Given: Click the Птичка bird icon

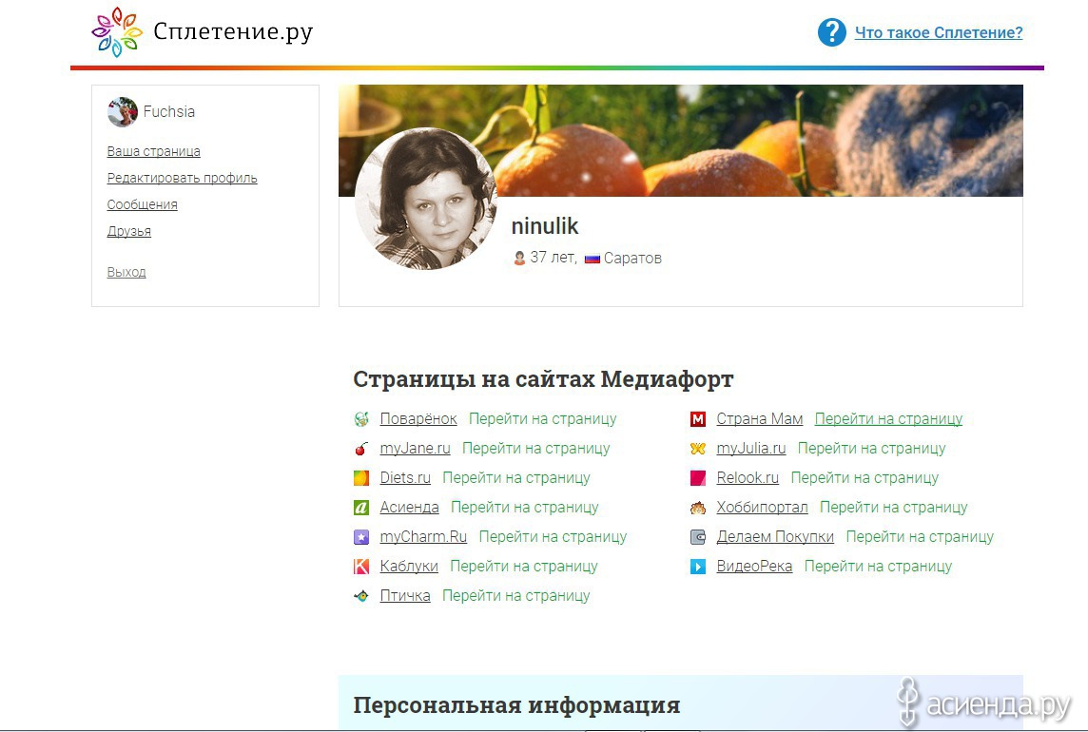Looking at the screenshot, I should (360, 596).
